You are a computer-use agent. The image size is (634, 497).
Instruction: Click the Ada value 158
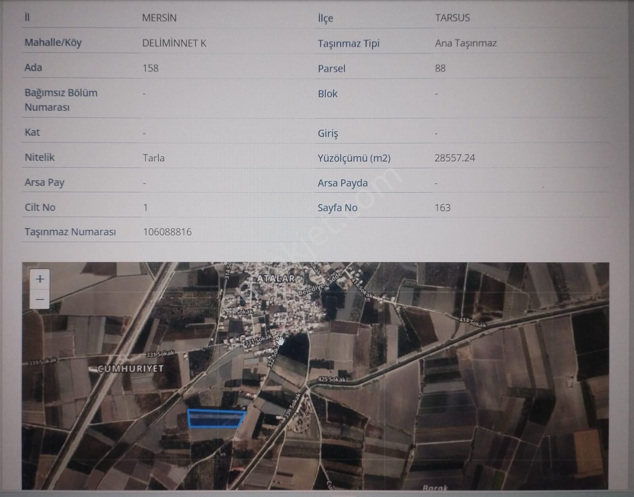coord(151,68)
